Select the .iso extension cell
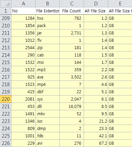 [x=47, y=121]
